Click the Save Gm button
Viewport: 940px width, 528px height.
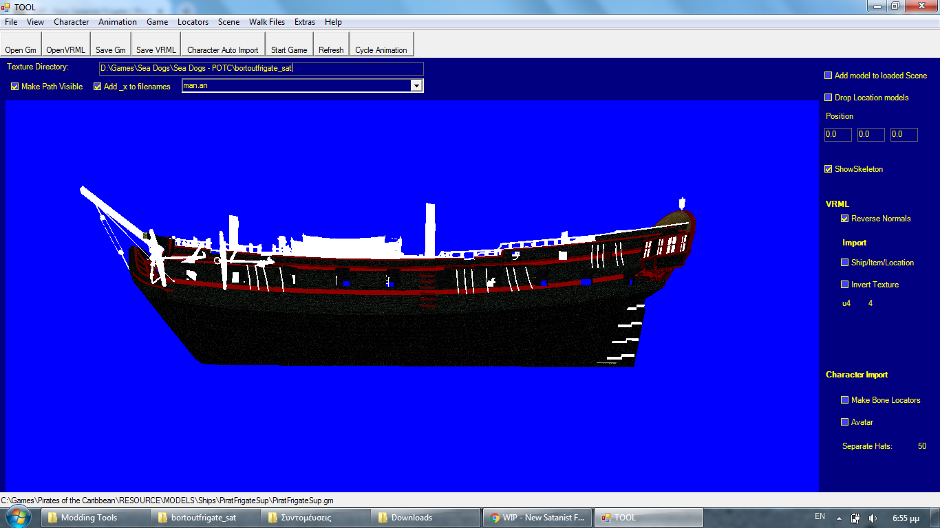click(x=110, y=44)
